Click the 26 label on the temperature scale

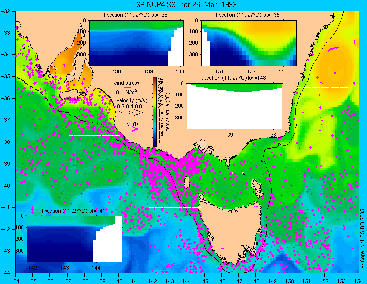(x=161, y=80)
